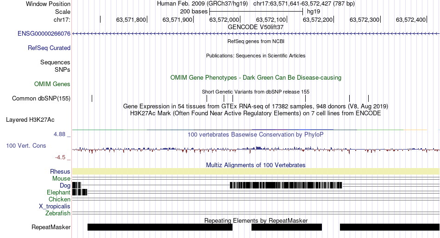Click Repeating Elements by RepeatMasker title
440x238 pixels.
256,220
